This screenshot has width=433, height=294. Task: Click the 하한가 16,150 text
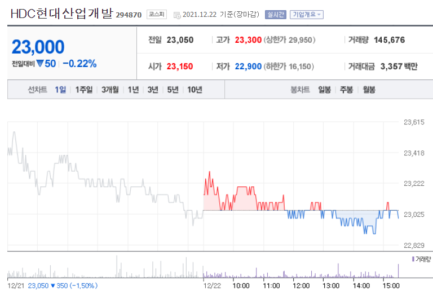[x=289, y=66]
